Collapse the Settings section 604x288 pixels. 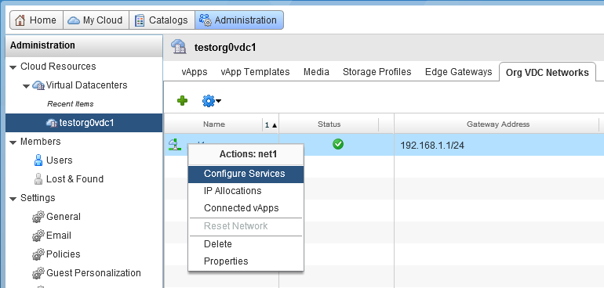(13, 199)
